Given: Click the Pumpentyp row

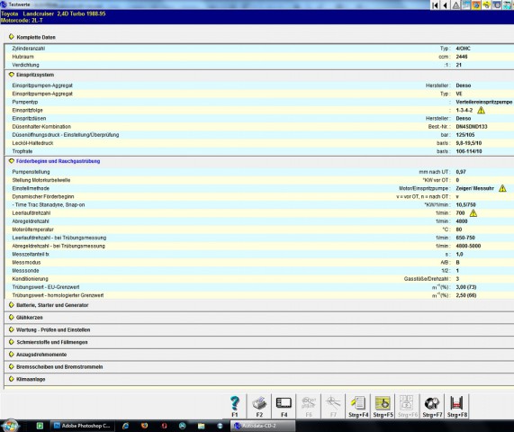Looking at the screenshot, I should (x=259, y=102).
